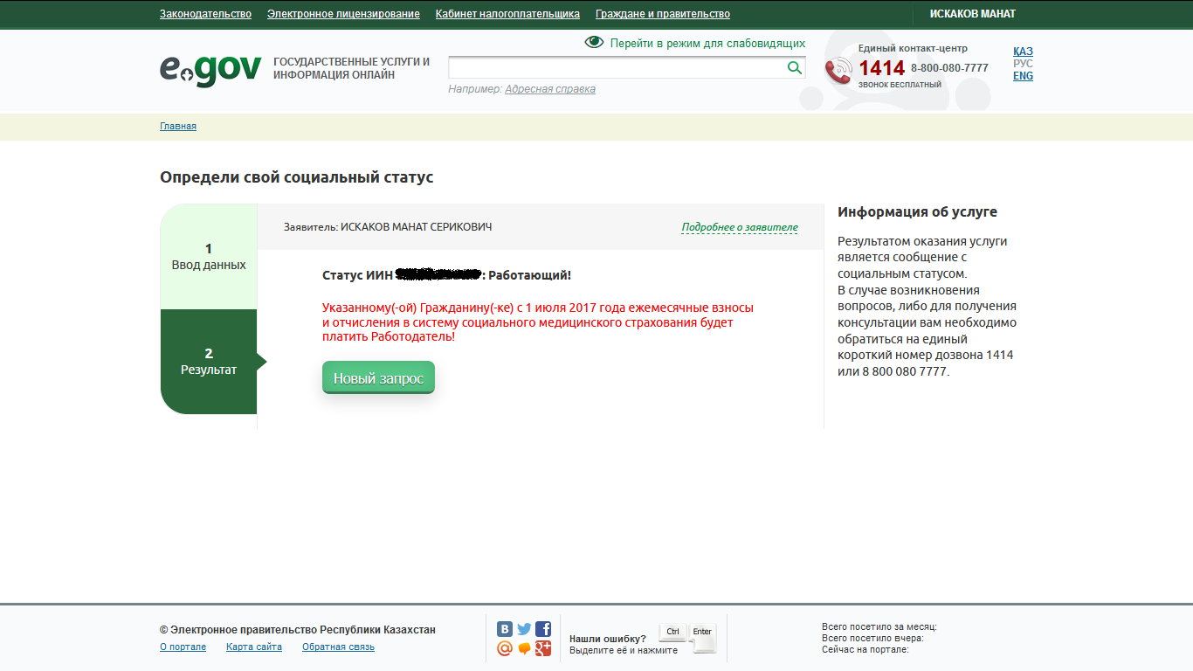Open the Google Plus icon
The height and width of the screenshot is (671, 1193).
543,648
